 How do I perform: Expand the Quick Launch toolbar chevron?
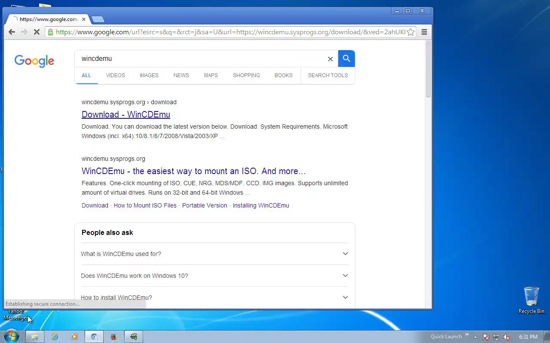(467, 334)
